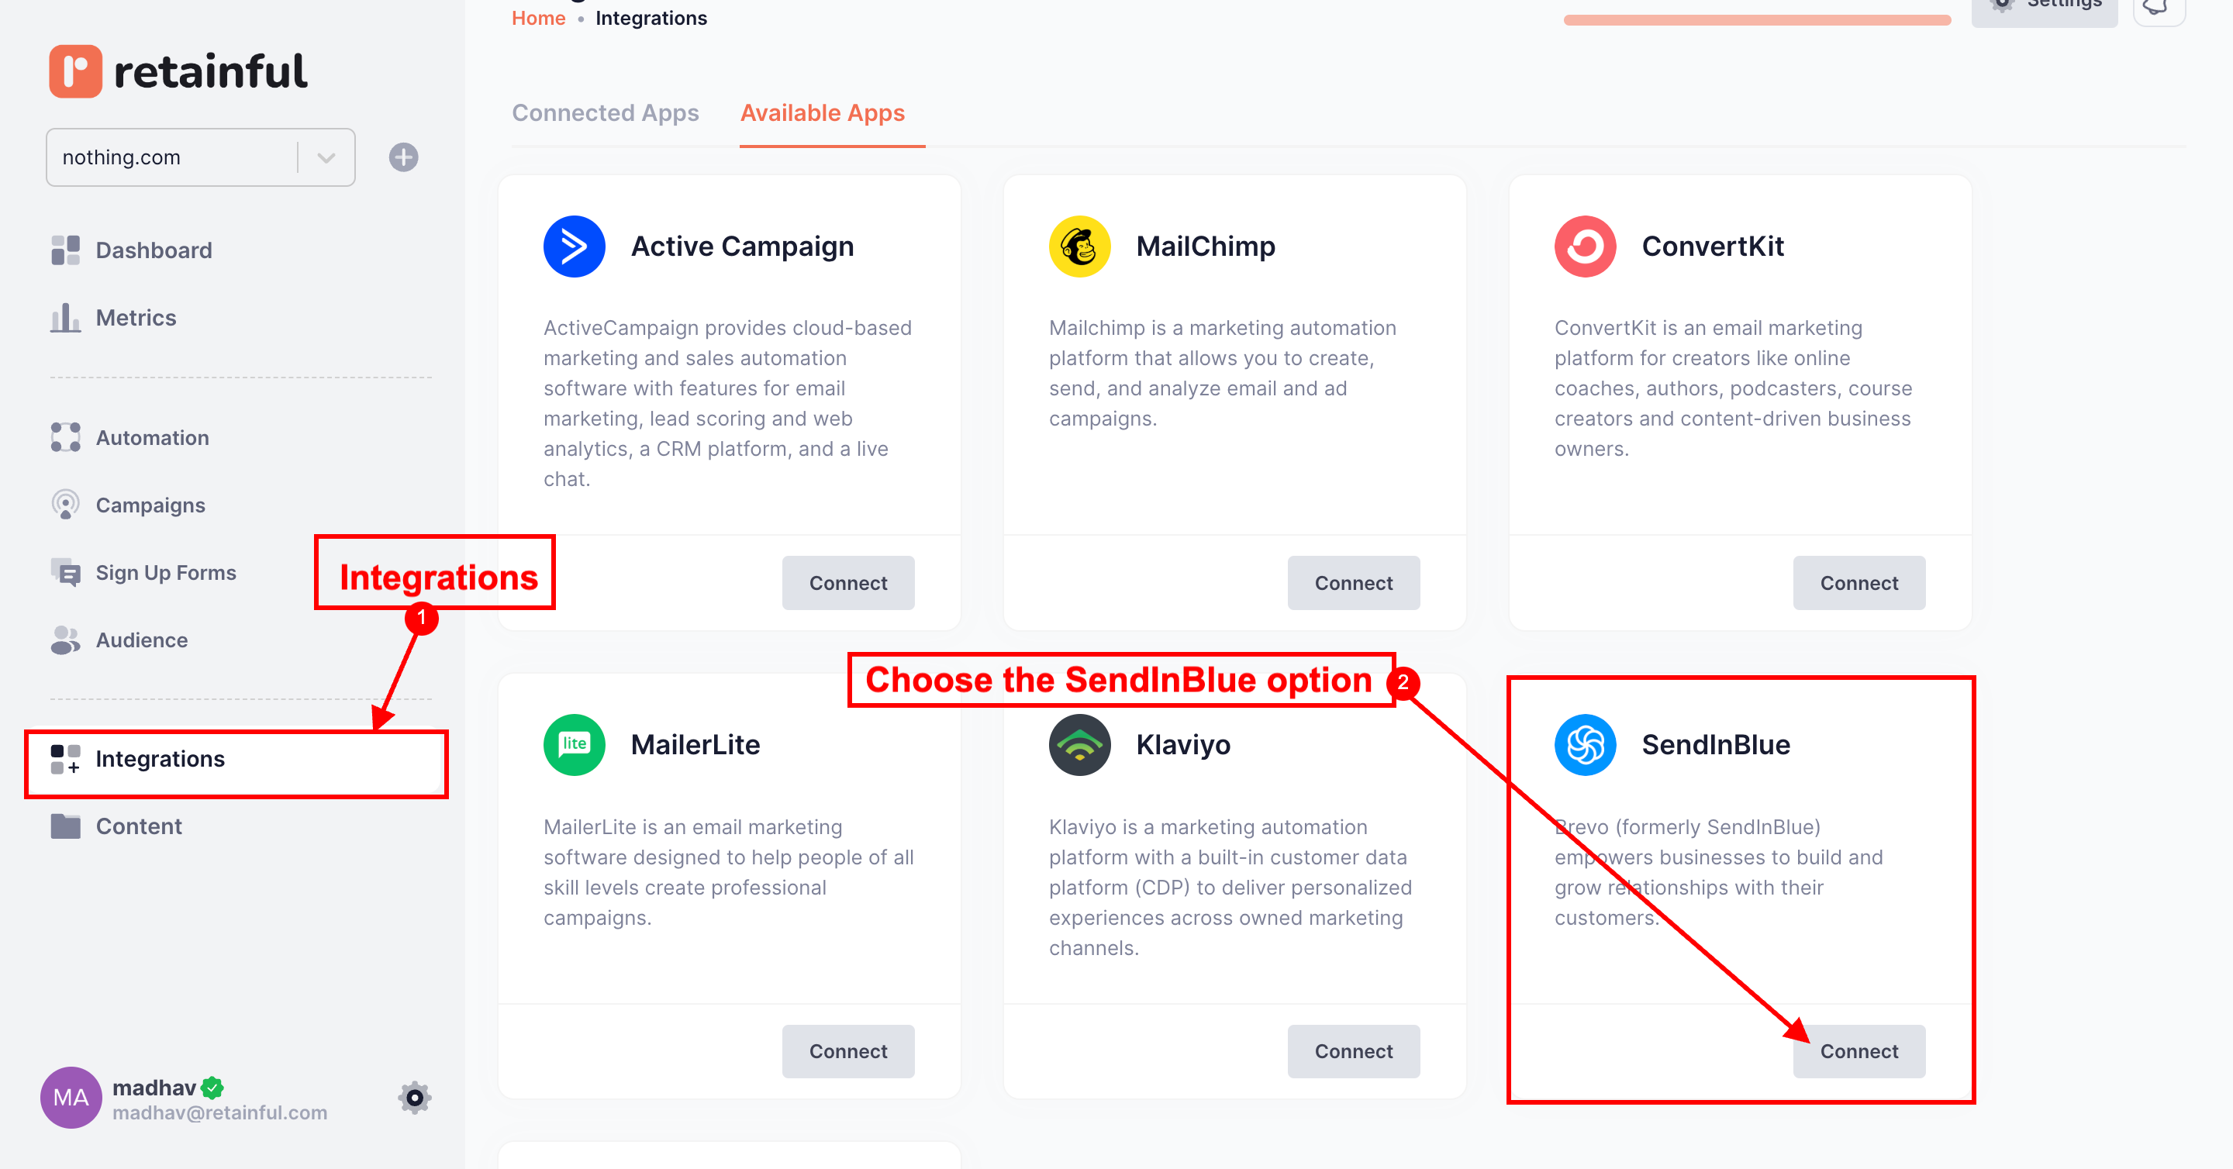Click the MailerLite app icon
This screenshot has width=2233, height=1169.
(574, 744)
